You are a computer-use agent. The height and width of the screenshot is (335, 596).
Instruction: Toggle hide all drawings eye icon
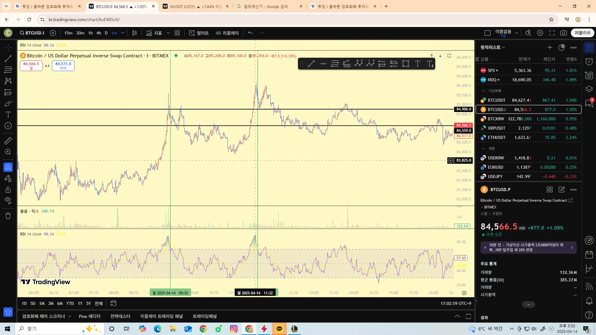(x=8, y=200)
